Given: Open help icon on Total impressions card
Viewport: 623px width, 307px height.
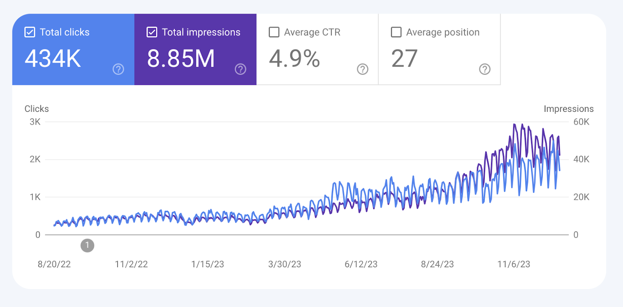Looking at the screenshot, I should tap(241, 69).
